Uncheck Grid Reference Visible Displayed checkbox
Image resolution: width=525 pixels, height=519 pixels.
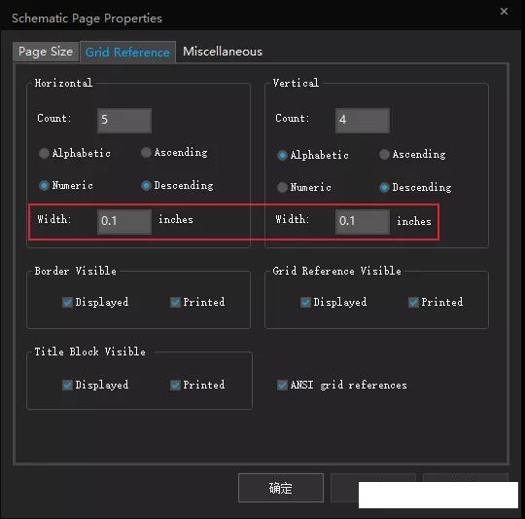pyautogui.click(x=305, y=302)
